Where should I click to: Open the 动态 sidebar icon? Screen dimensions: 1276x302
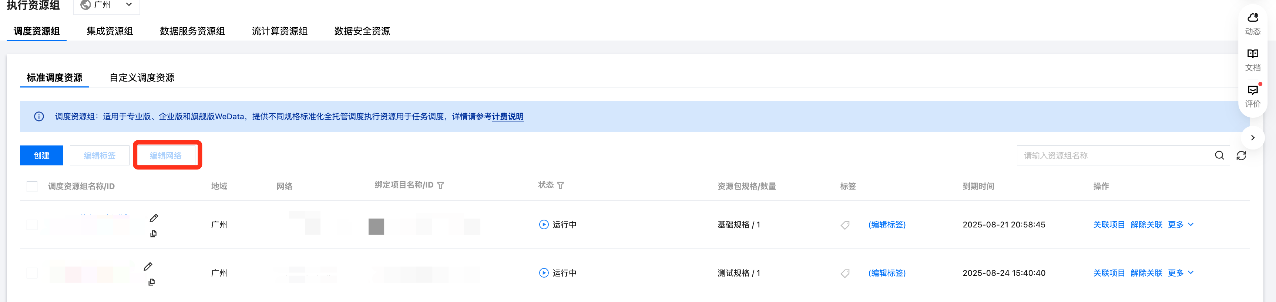(1252, 23)
